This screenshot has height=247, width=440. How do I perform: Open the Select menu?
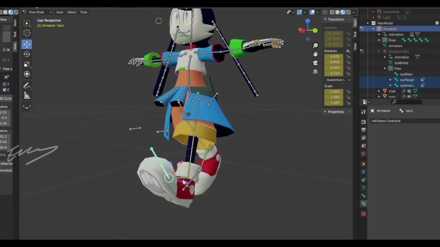point(72,12)
